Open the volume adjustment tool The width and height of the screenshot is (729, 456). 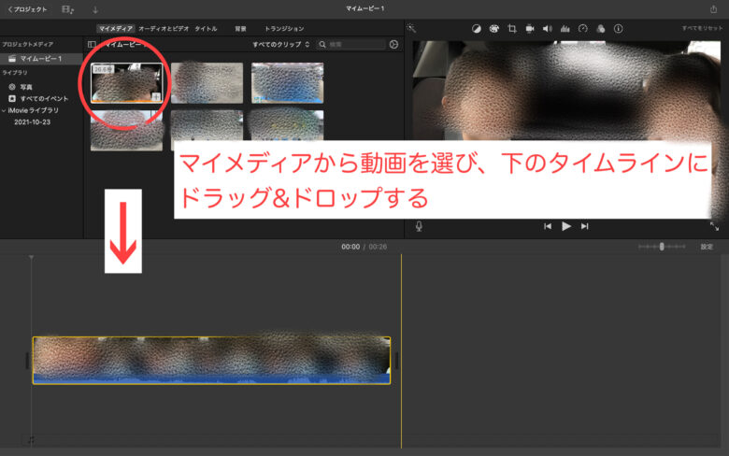point(547,29)
